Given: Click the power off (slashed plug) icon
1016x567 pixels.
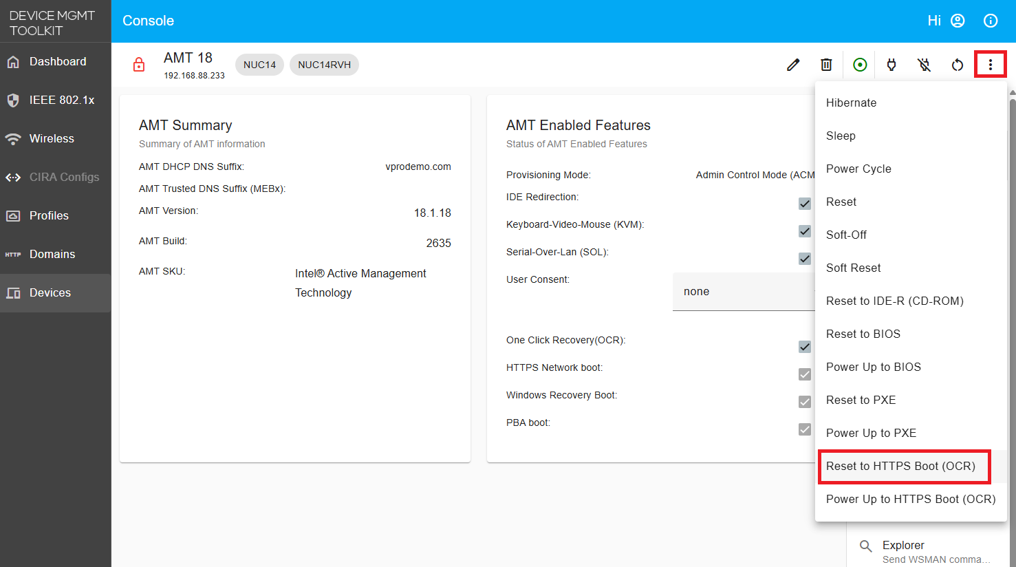Looking at the screenshot, I should (x=924, y=64).
